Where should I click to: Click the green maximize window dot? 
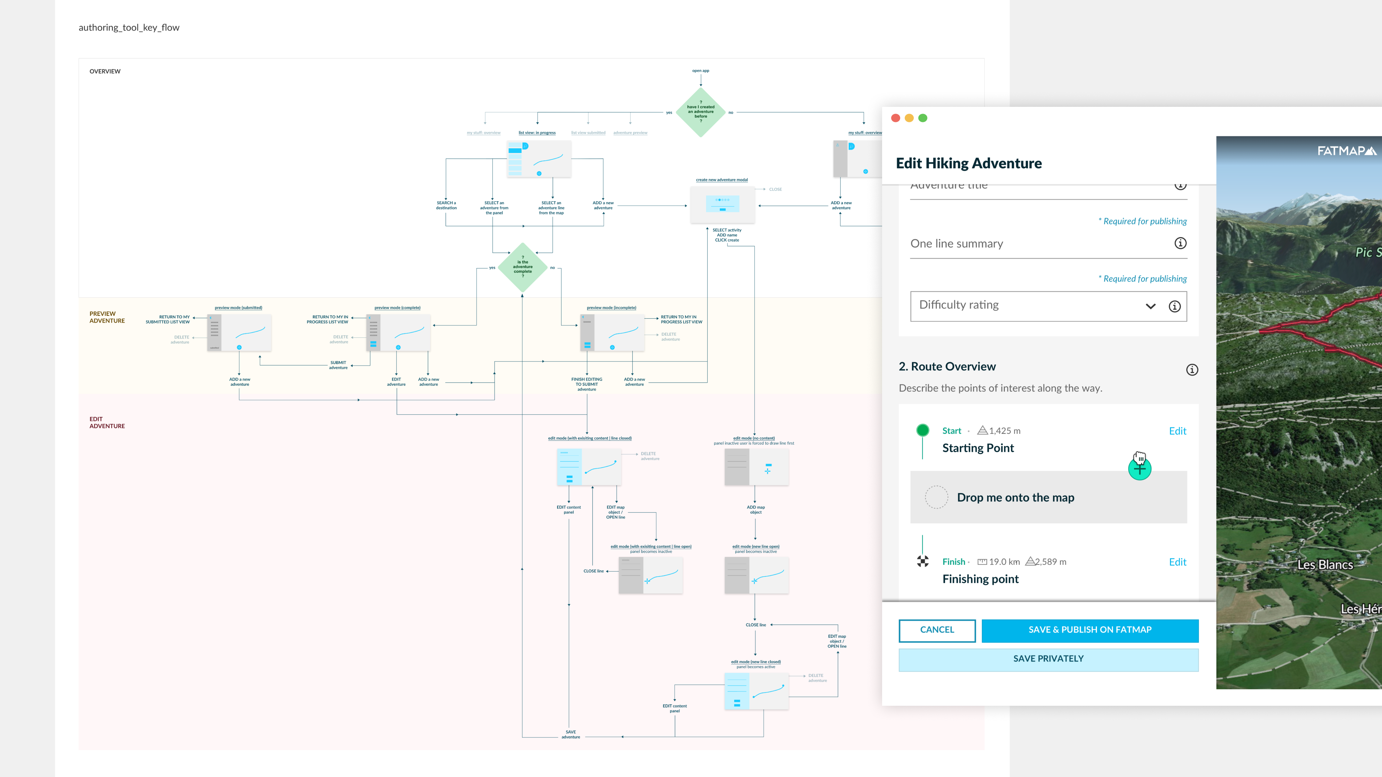(x=923, y=118)
